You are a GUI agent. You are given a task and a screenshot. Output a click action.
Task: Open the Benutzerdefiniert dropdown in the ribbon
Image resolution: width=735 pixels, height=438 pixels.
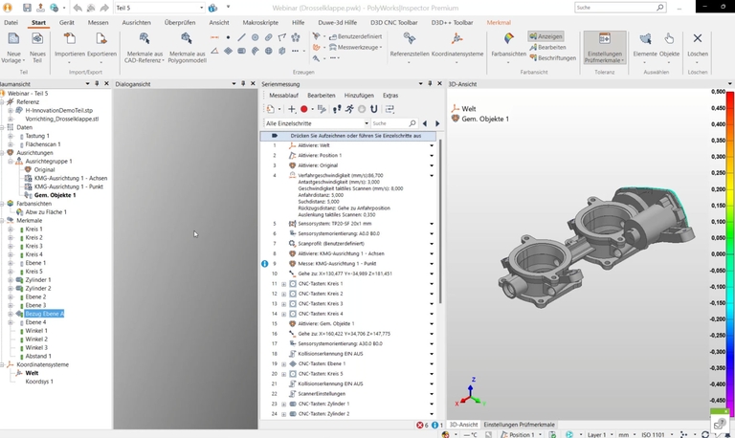tap(355, 36)
